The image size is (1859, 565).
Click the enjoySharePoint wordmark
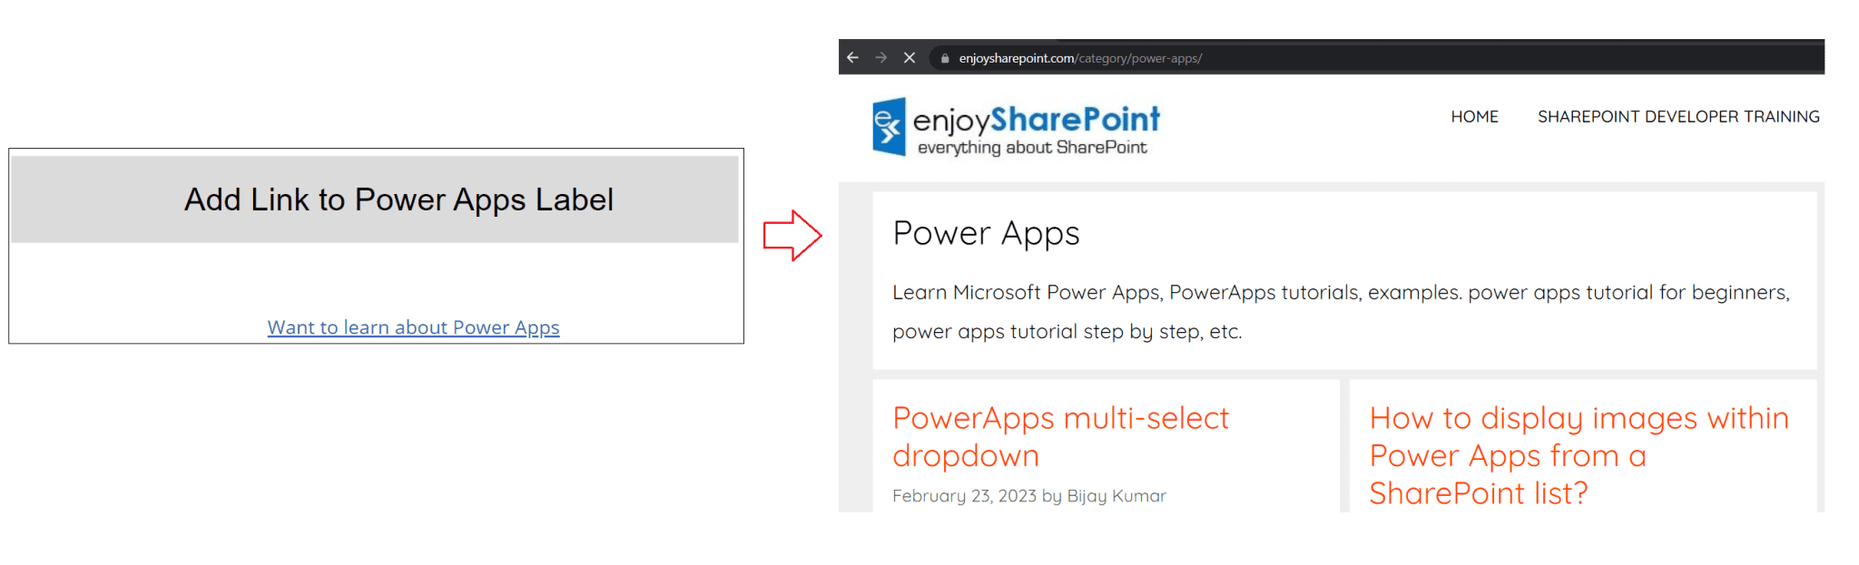tap(1035, 118)
